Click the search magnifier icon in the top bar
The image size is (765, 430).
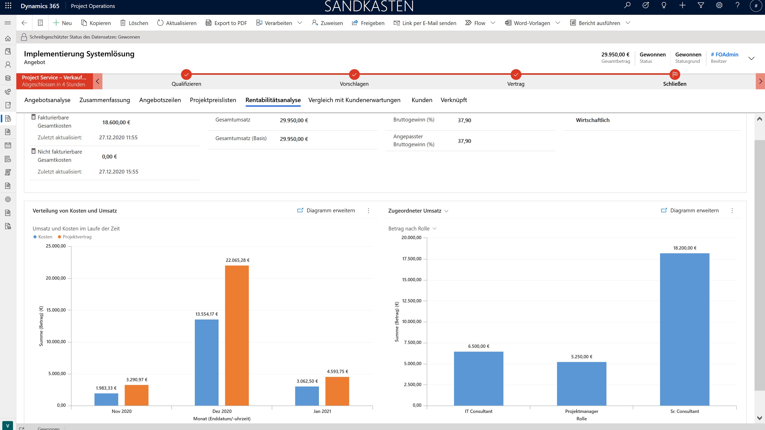627,5
